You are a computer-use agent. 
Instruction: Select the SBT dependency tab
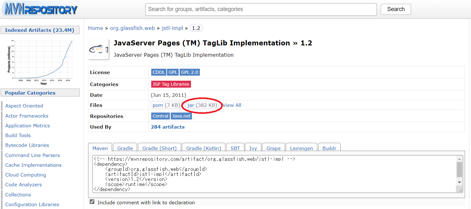[235, 148]
